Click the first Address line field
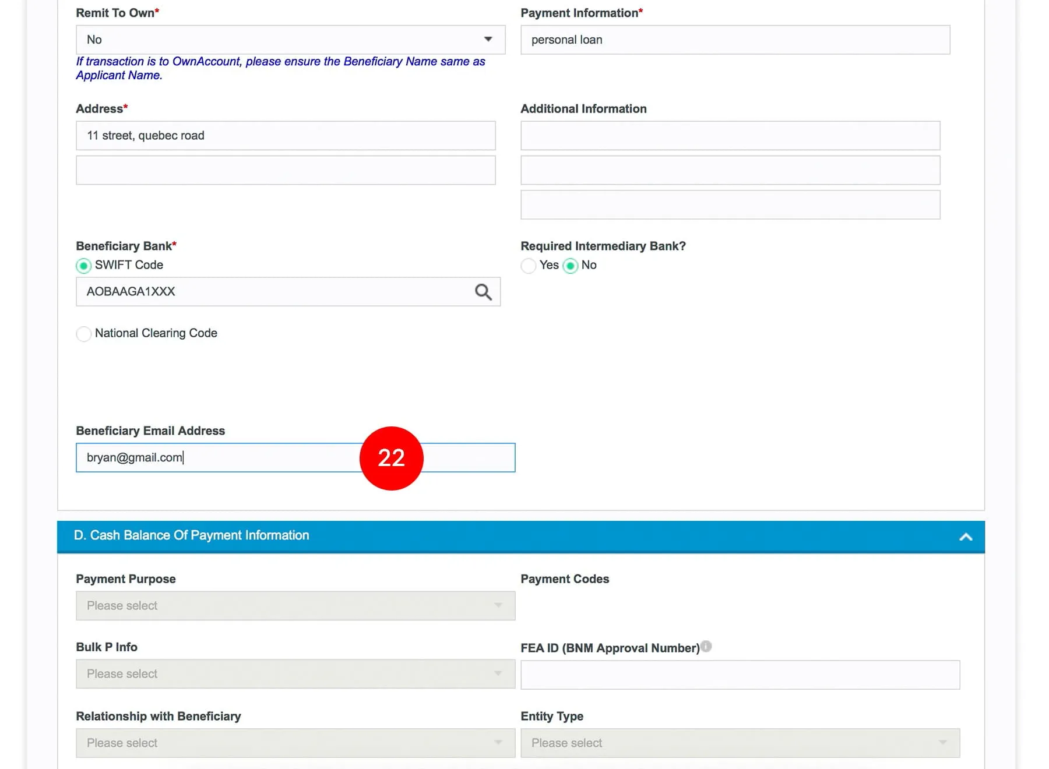Image resolution: width=1049 pixels, height=769 pixels. 286,136
